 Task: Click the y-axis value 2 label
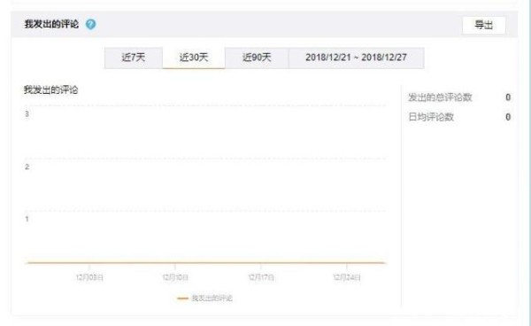coord(27,167)
